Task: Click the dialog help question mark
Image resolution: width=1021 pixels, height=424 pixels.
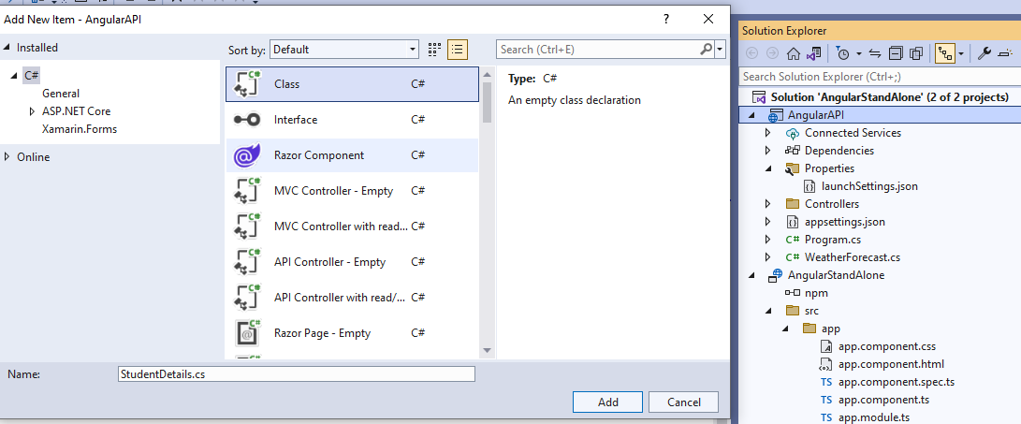Action: click(x=666, y=19)
